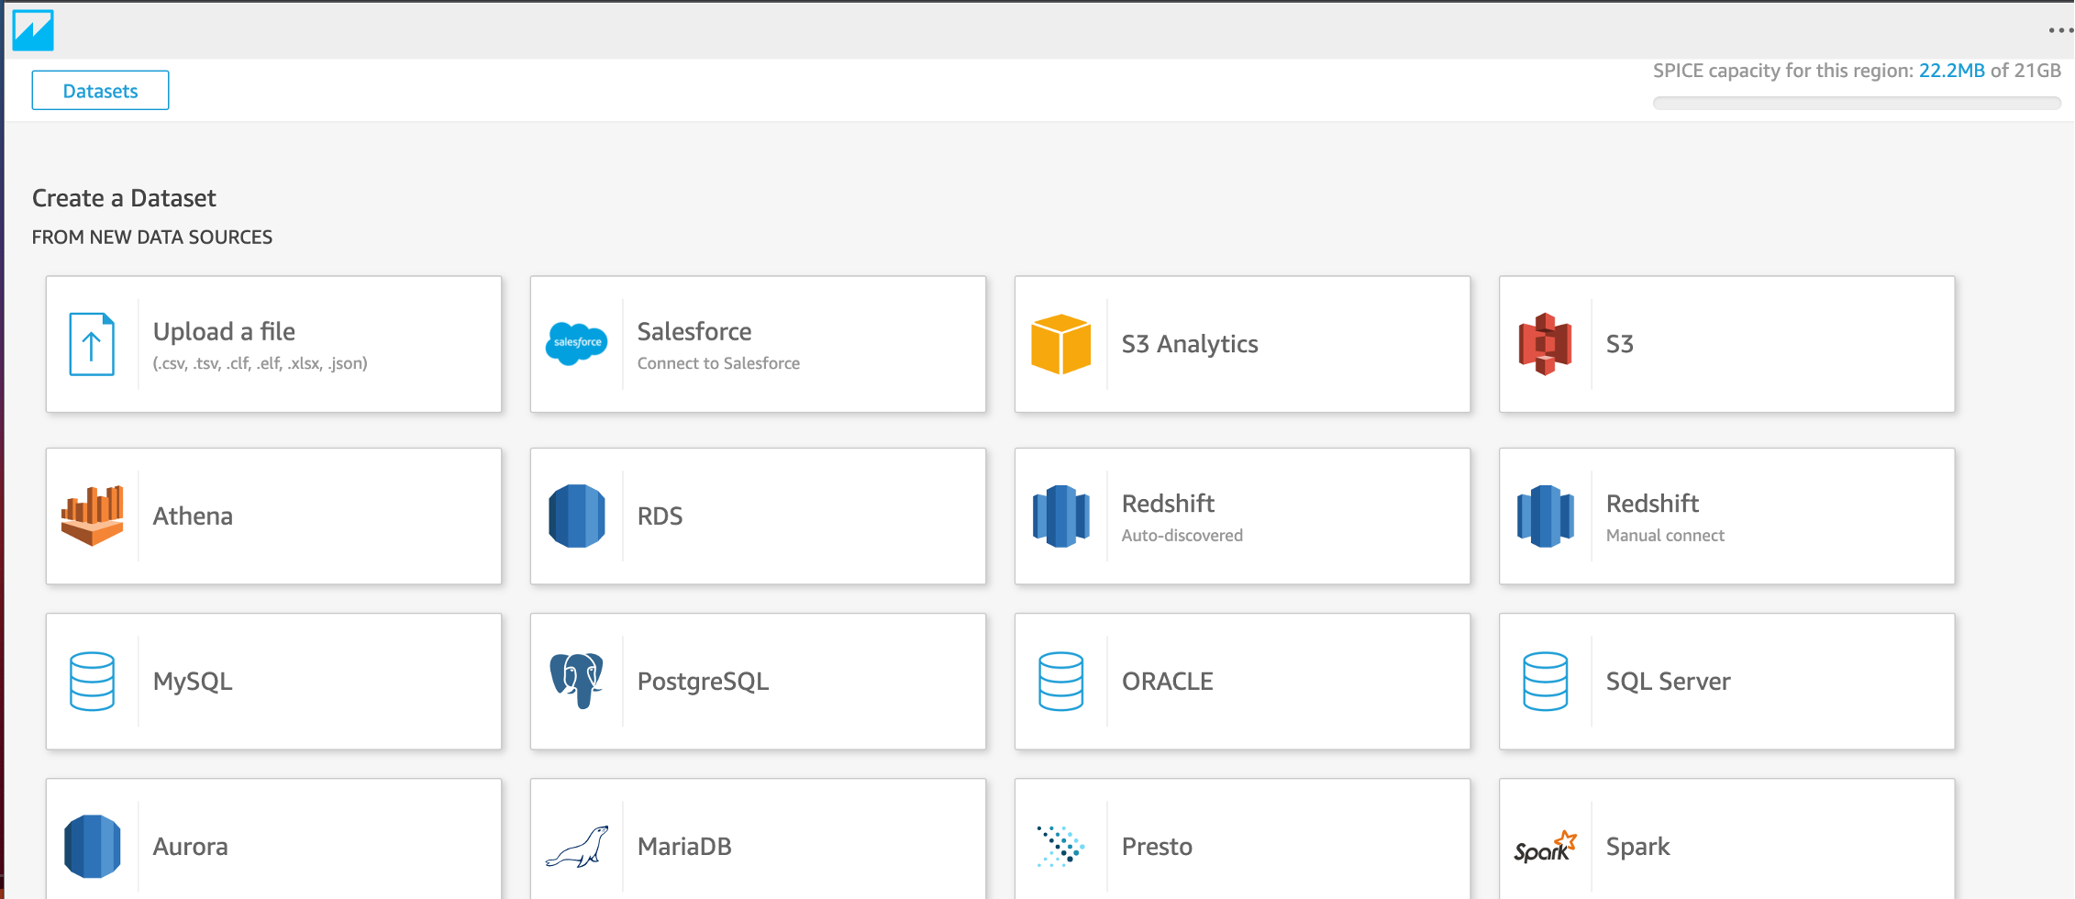Click the Auto-discovered subtitle under Redshift
The height and width of the screenshot is (899, 2075).
(x=1182, y=536)
